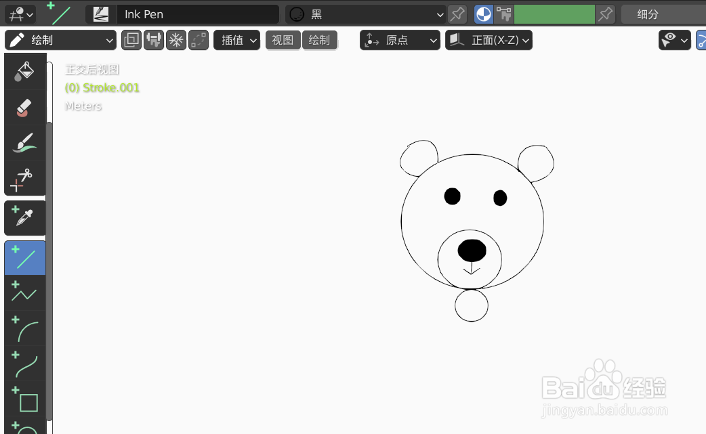The height and width of the screenshot is (434, 706).
Task: Pick the Cutter scissors tool
Action: [x=25, y=179]
